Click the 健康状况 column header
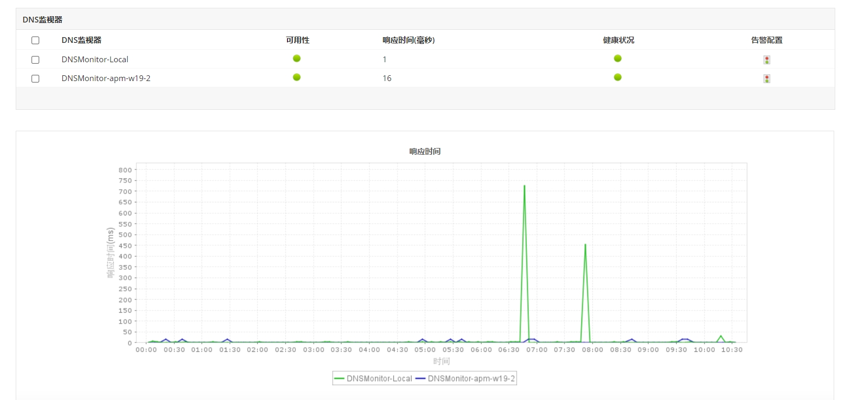The image size is (841, 400). (618, 40)
